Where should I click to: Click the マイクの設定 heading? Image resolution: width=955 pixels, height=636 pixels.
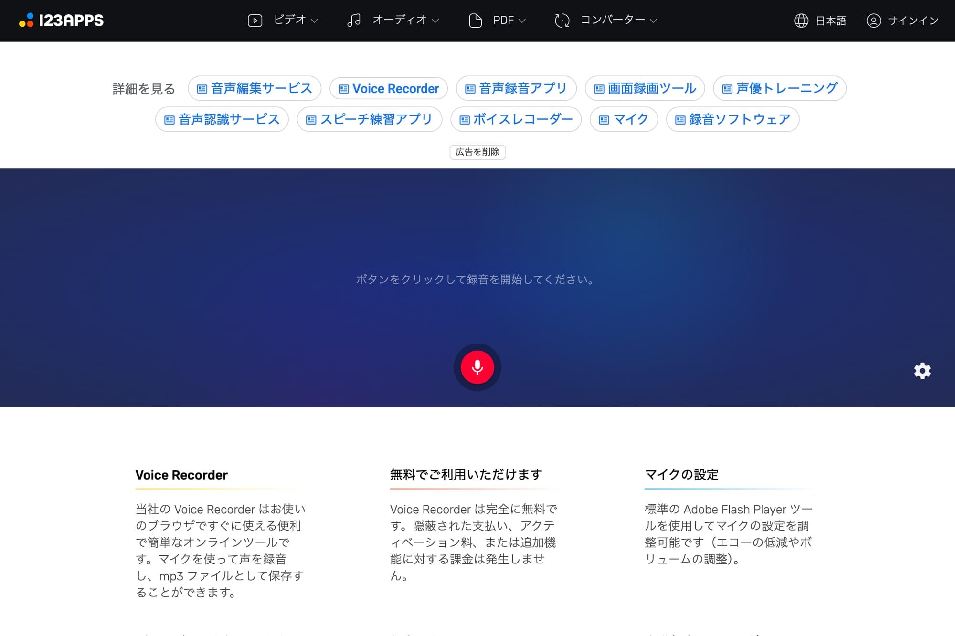click(681, 475)
